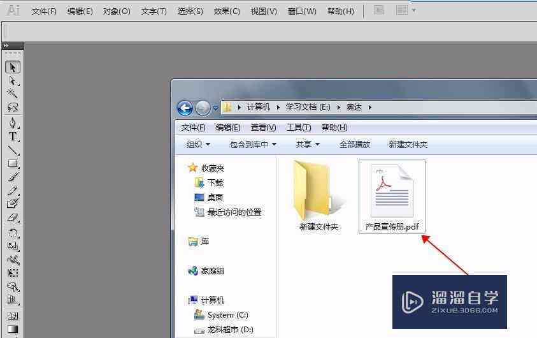Select the Eraser tool

[x=13, y=217]
